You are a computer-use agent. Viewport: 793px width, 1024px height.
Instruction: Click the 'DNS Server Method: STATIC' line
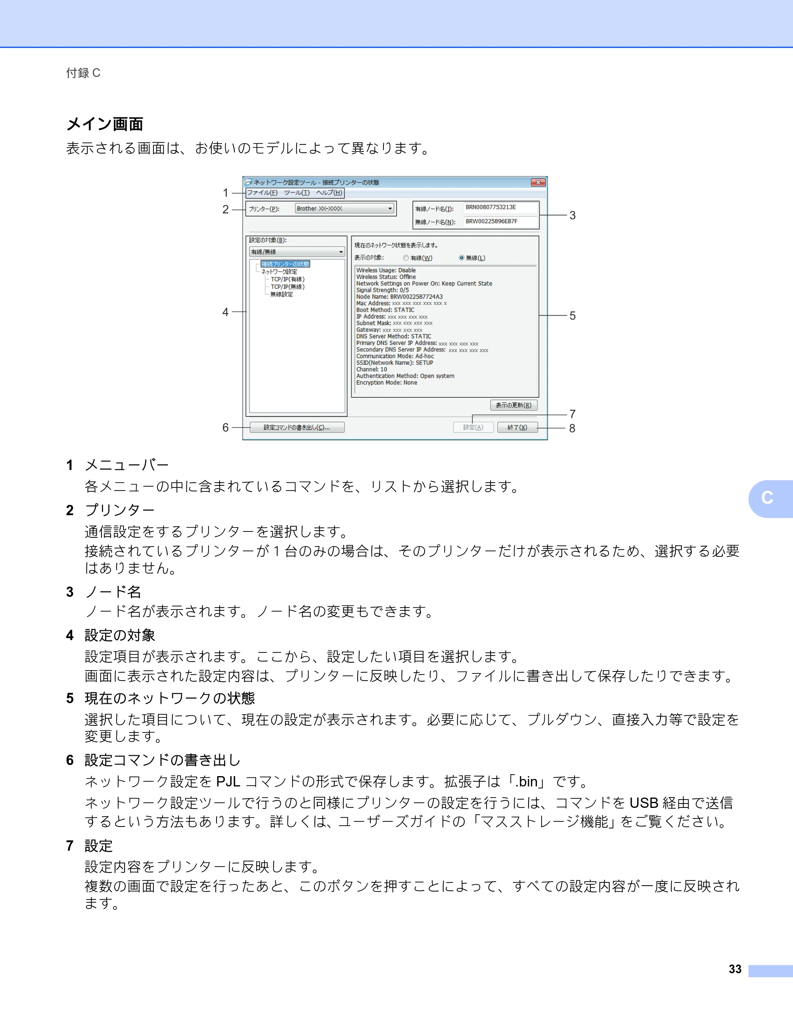pyautogui.click(x=394, y=336)
